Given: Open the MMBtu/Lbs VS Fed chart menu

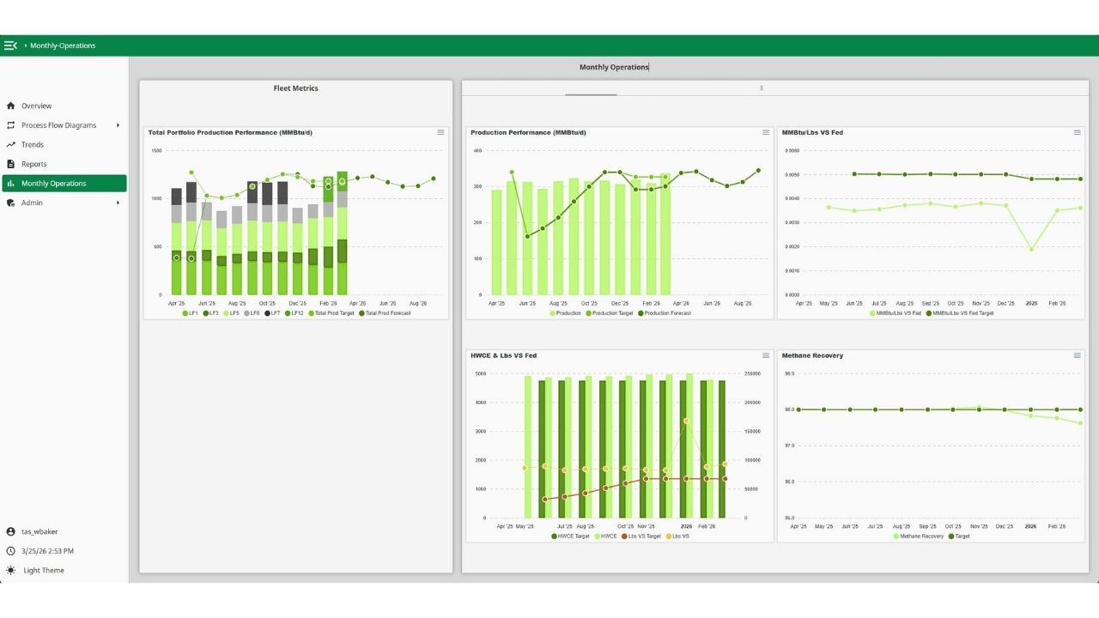Looking at the screenshot, I should pyautogui.click(x=1077, y=132).
